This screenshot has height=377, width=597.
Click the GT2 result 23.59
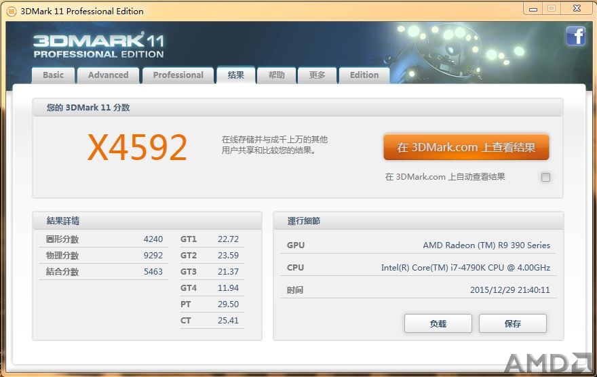[228, 255]
